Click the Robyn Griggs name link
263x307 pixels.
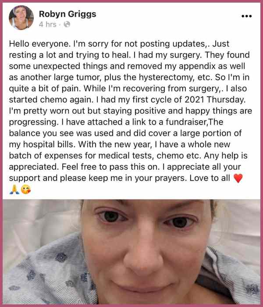68,14
